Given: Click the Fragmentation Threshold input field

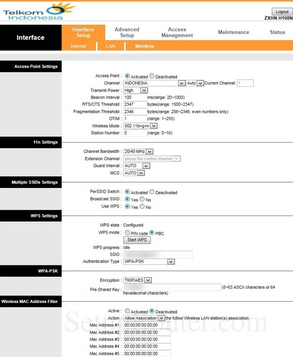Looking at the screenshot, I should coord(135,112).
